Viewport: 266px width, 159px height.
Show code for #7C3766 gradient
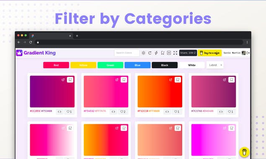221,112
